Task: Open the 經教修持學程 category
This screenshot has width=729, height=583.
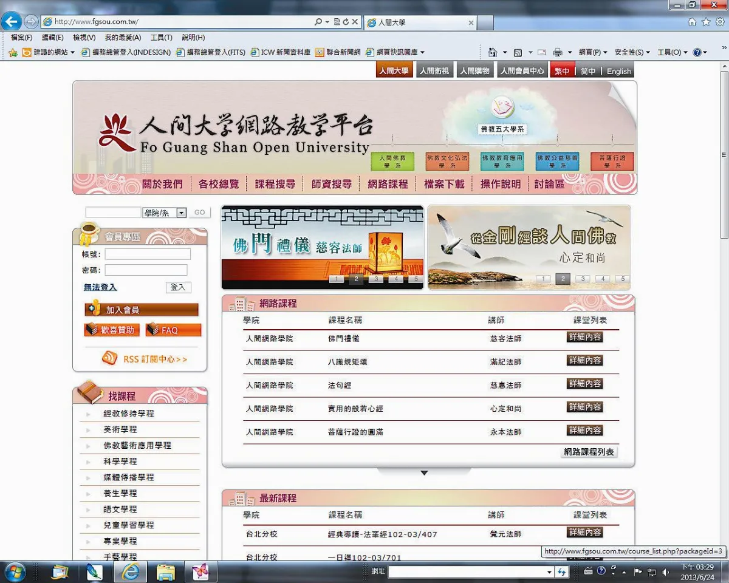Action: tap(129, 414)
